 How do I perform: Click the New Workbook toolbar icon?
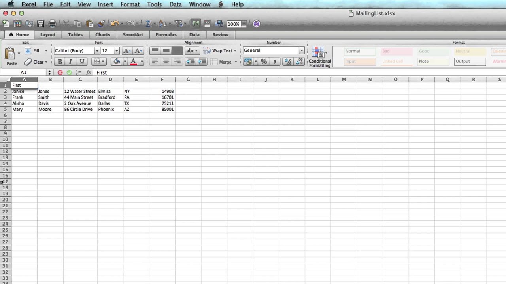pyautogui.click(x=6, y=24)
